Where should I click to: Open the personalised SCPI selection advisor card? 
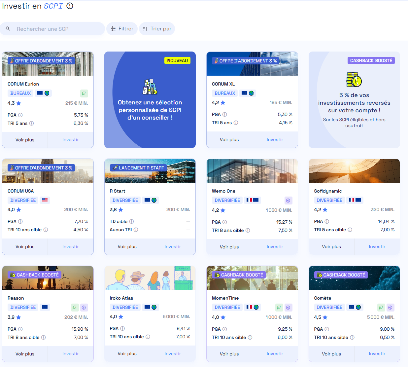[x=150, y=100]
